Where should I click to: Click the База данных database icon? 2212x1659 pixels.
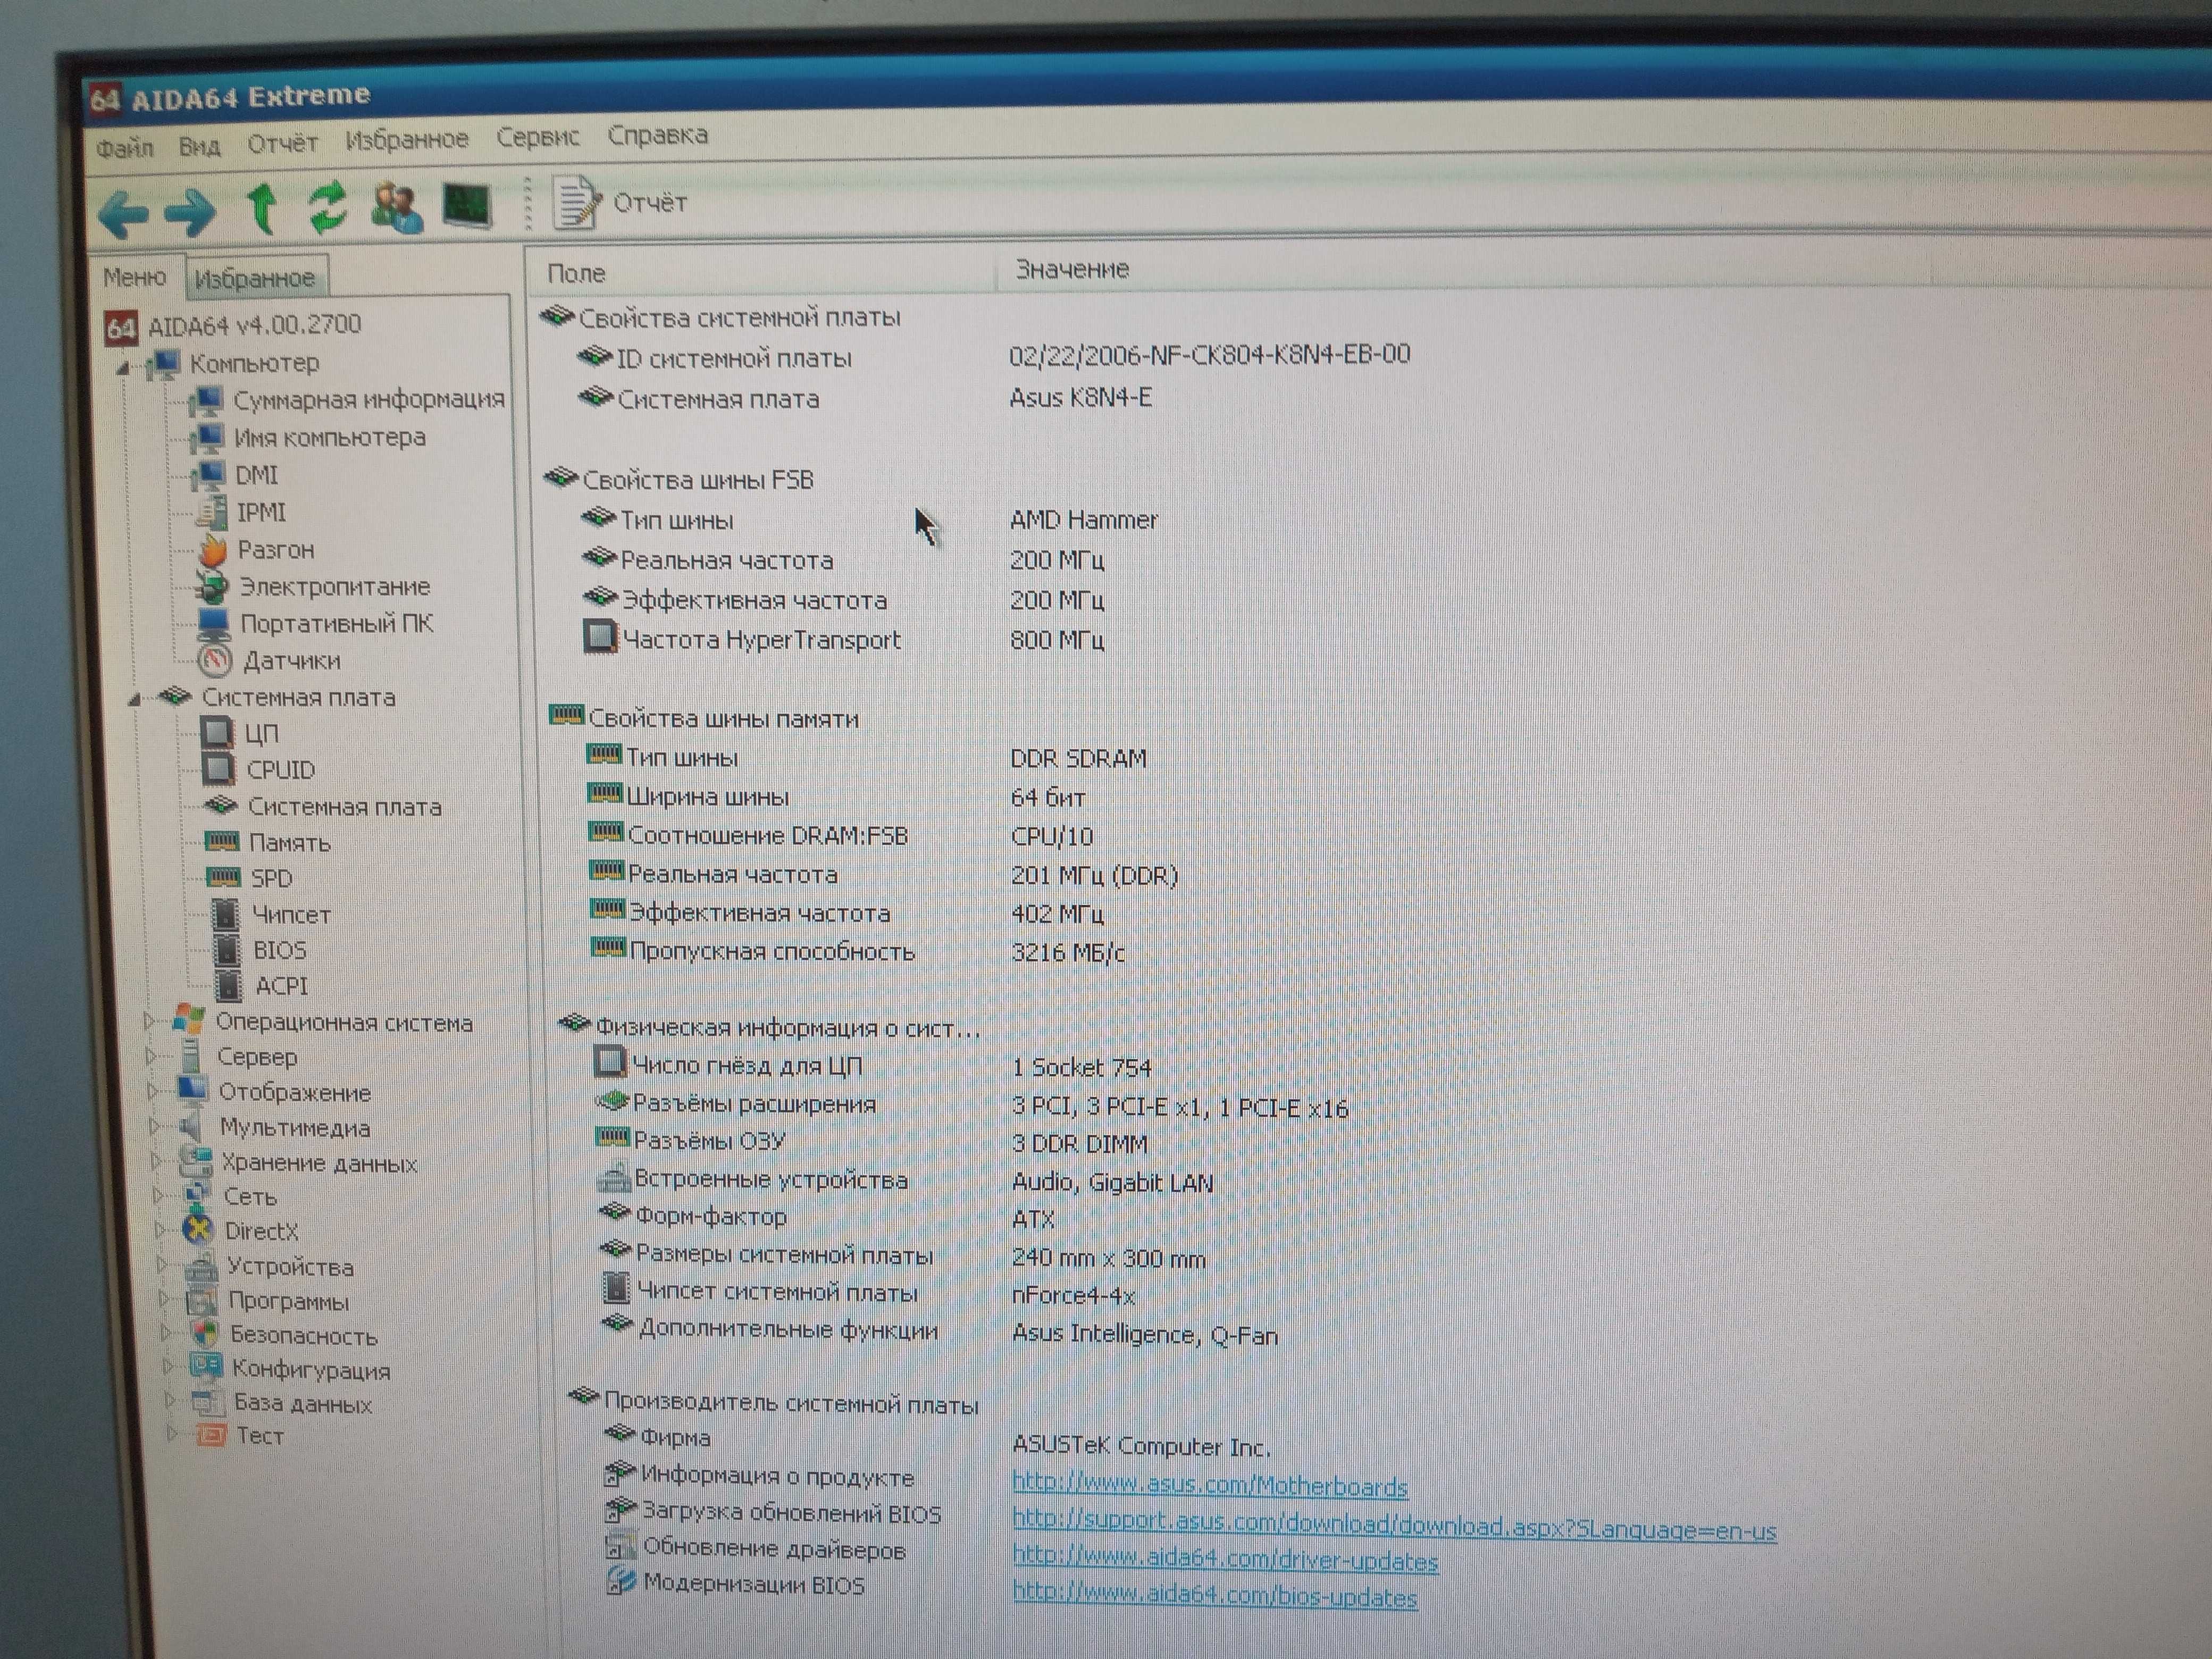pos(208,1403)
